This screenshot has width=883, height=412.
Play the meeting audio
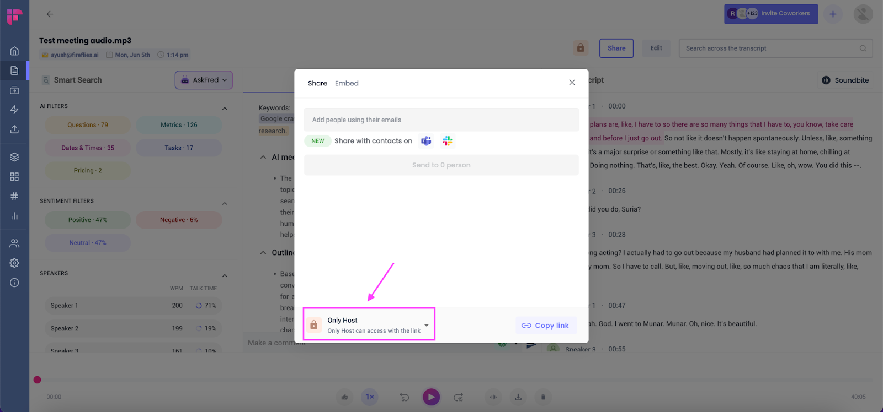(x=431, y=397)
